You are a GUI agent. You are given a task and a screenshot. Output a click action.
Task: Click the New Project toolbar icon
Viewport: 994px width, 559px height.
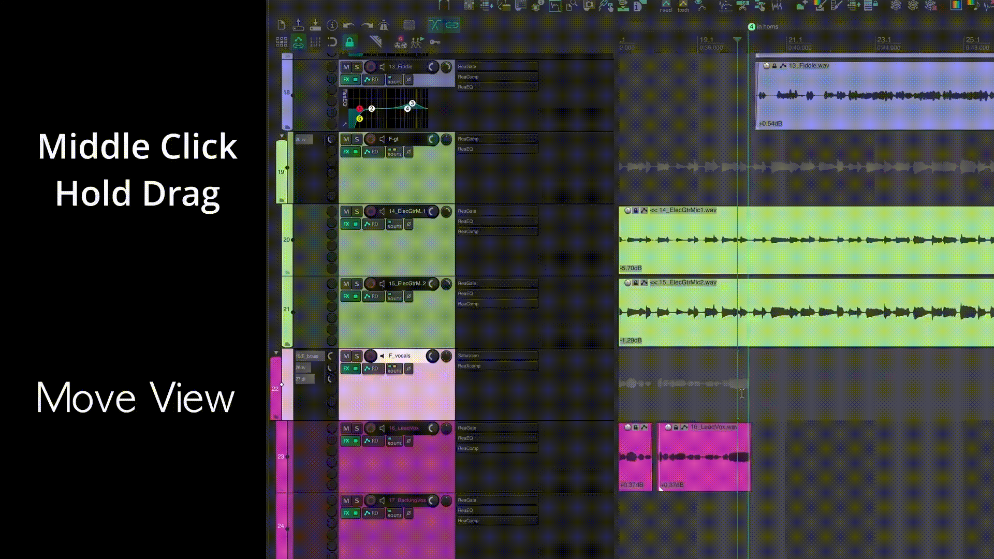coord(281,25)
